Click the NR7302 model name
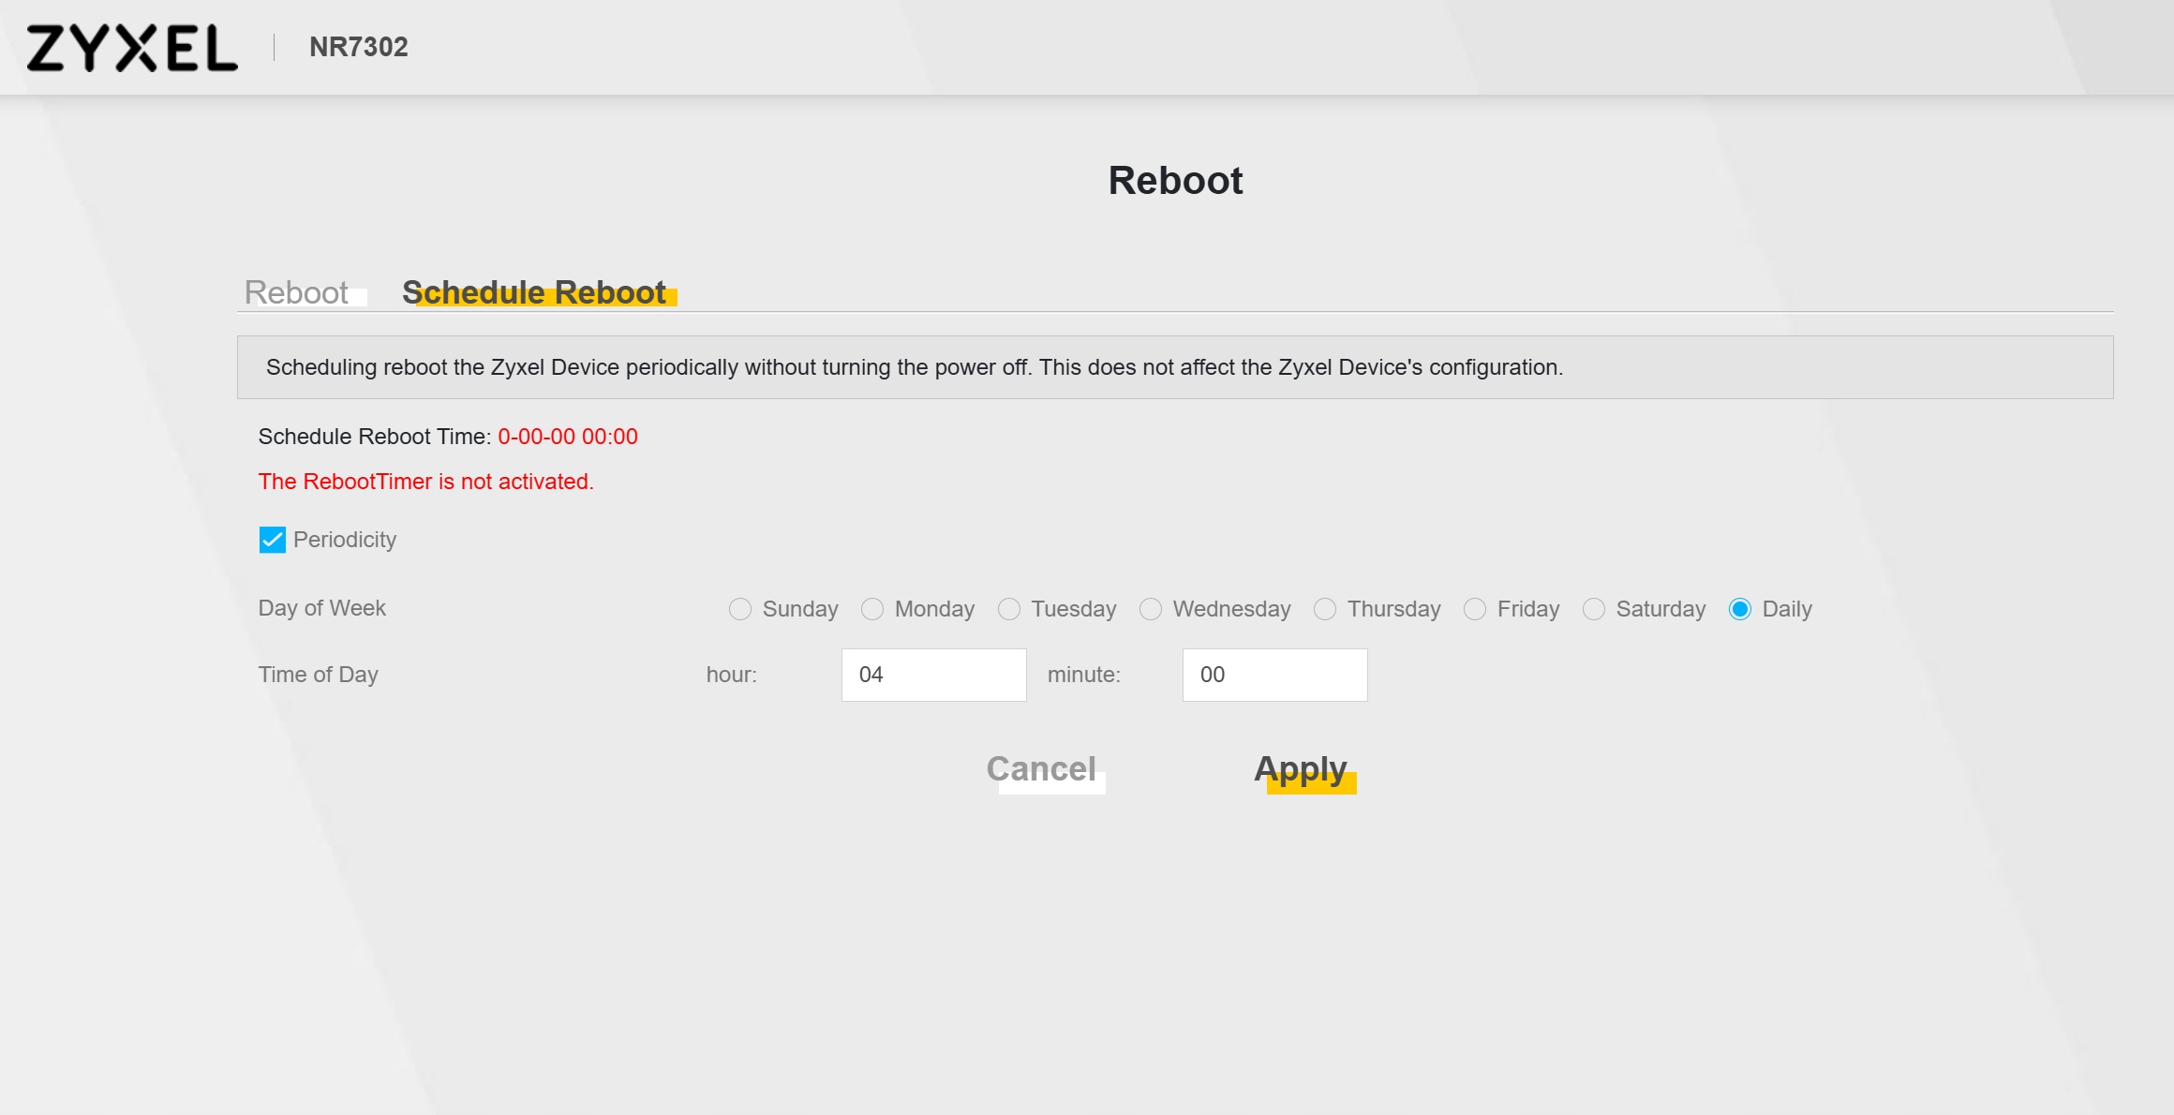Viewport: 2174px width, 1115px height. (359, 47)
